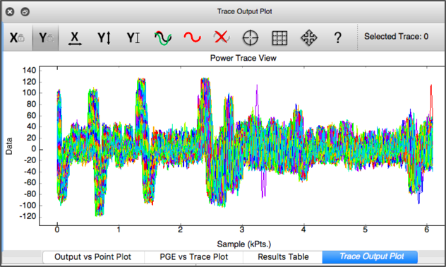
Task: Click the Sample (kPts.) axis label
Action: click(x=243, y=244)
